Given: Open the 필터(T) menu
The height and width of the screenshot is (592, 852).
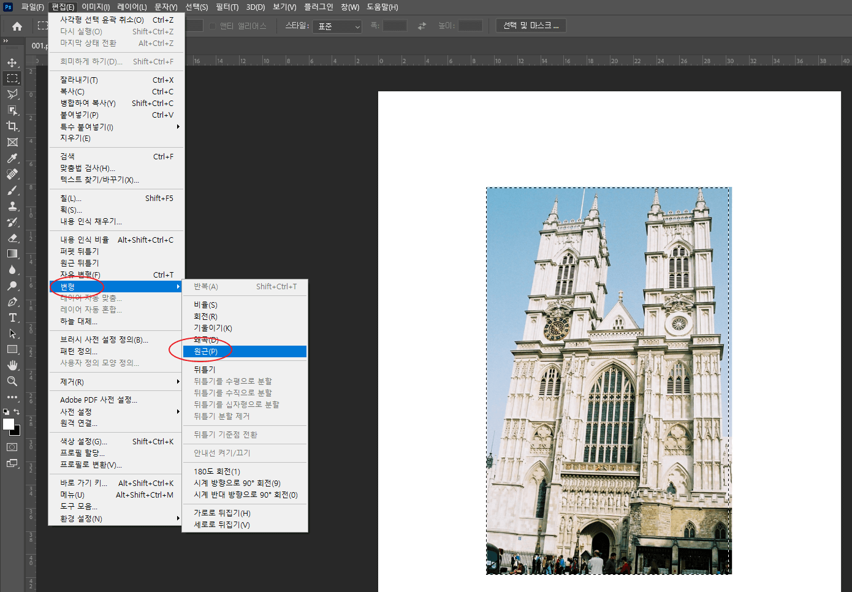Looking at the screenshot, I should (x=227, y=7).
